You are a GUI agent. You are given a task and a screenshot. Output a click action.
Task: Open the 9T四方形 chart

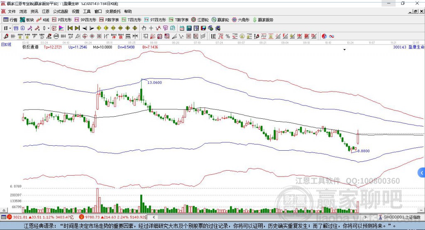tap(155, 20)
